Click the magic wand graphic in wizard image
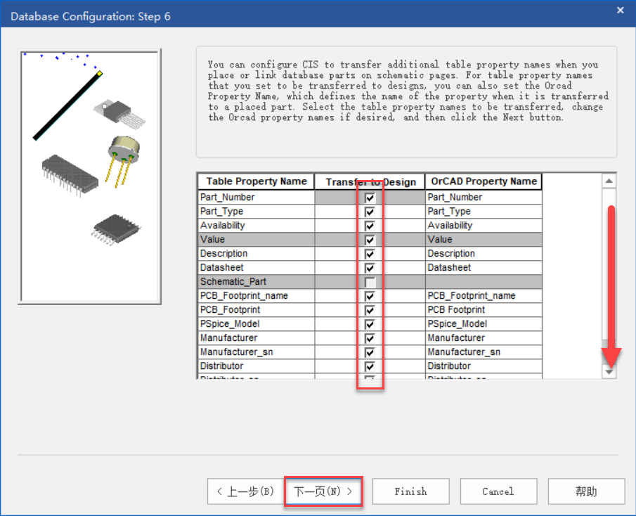 tap(67, 105)
